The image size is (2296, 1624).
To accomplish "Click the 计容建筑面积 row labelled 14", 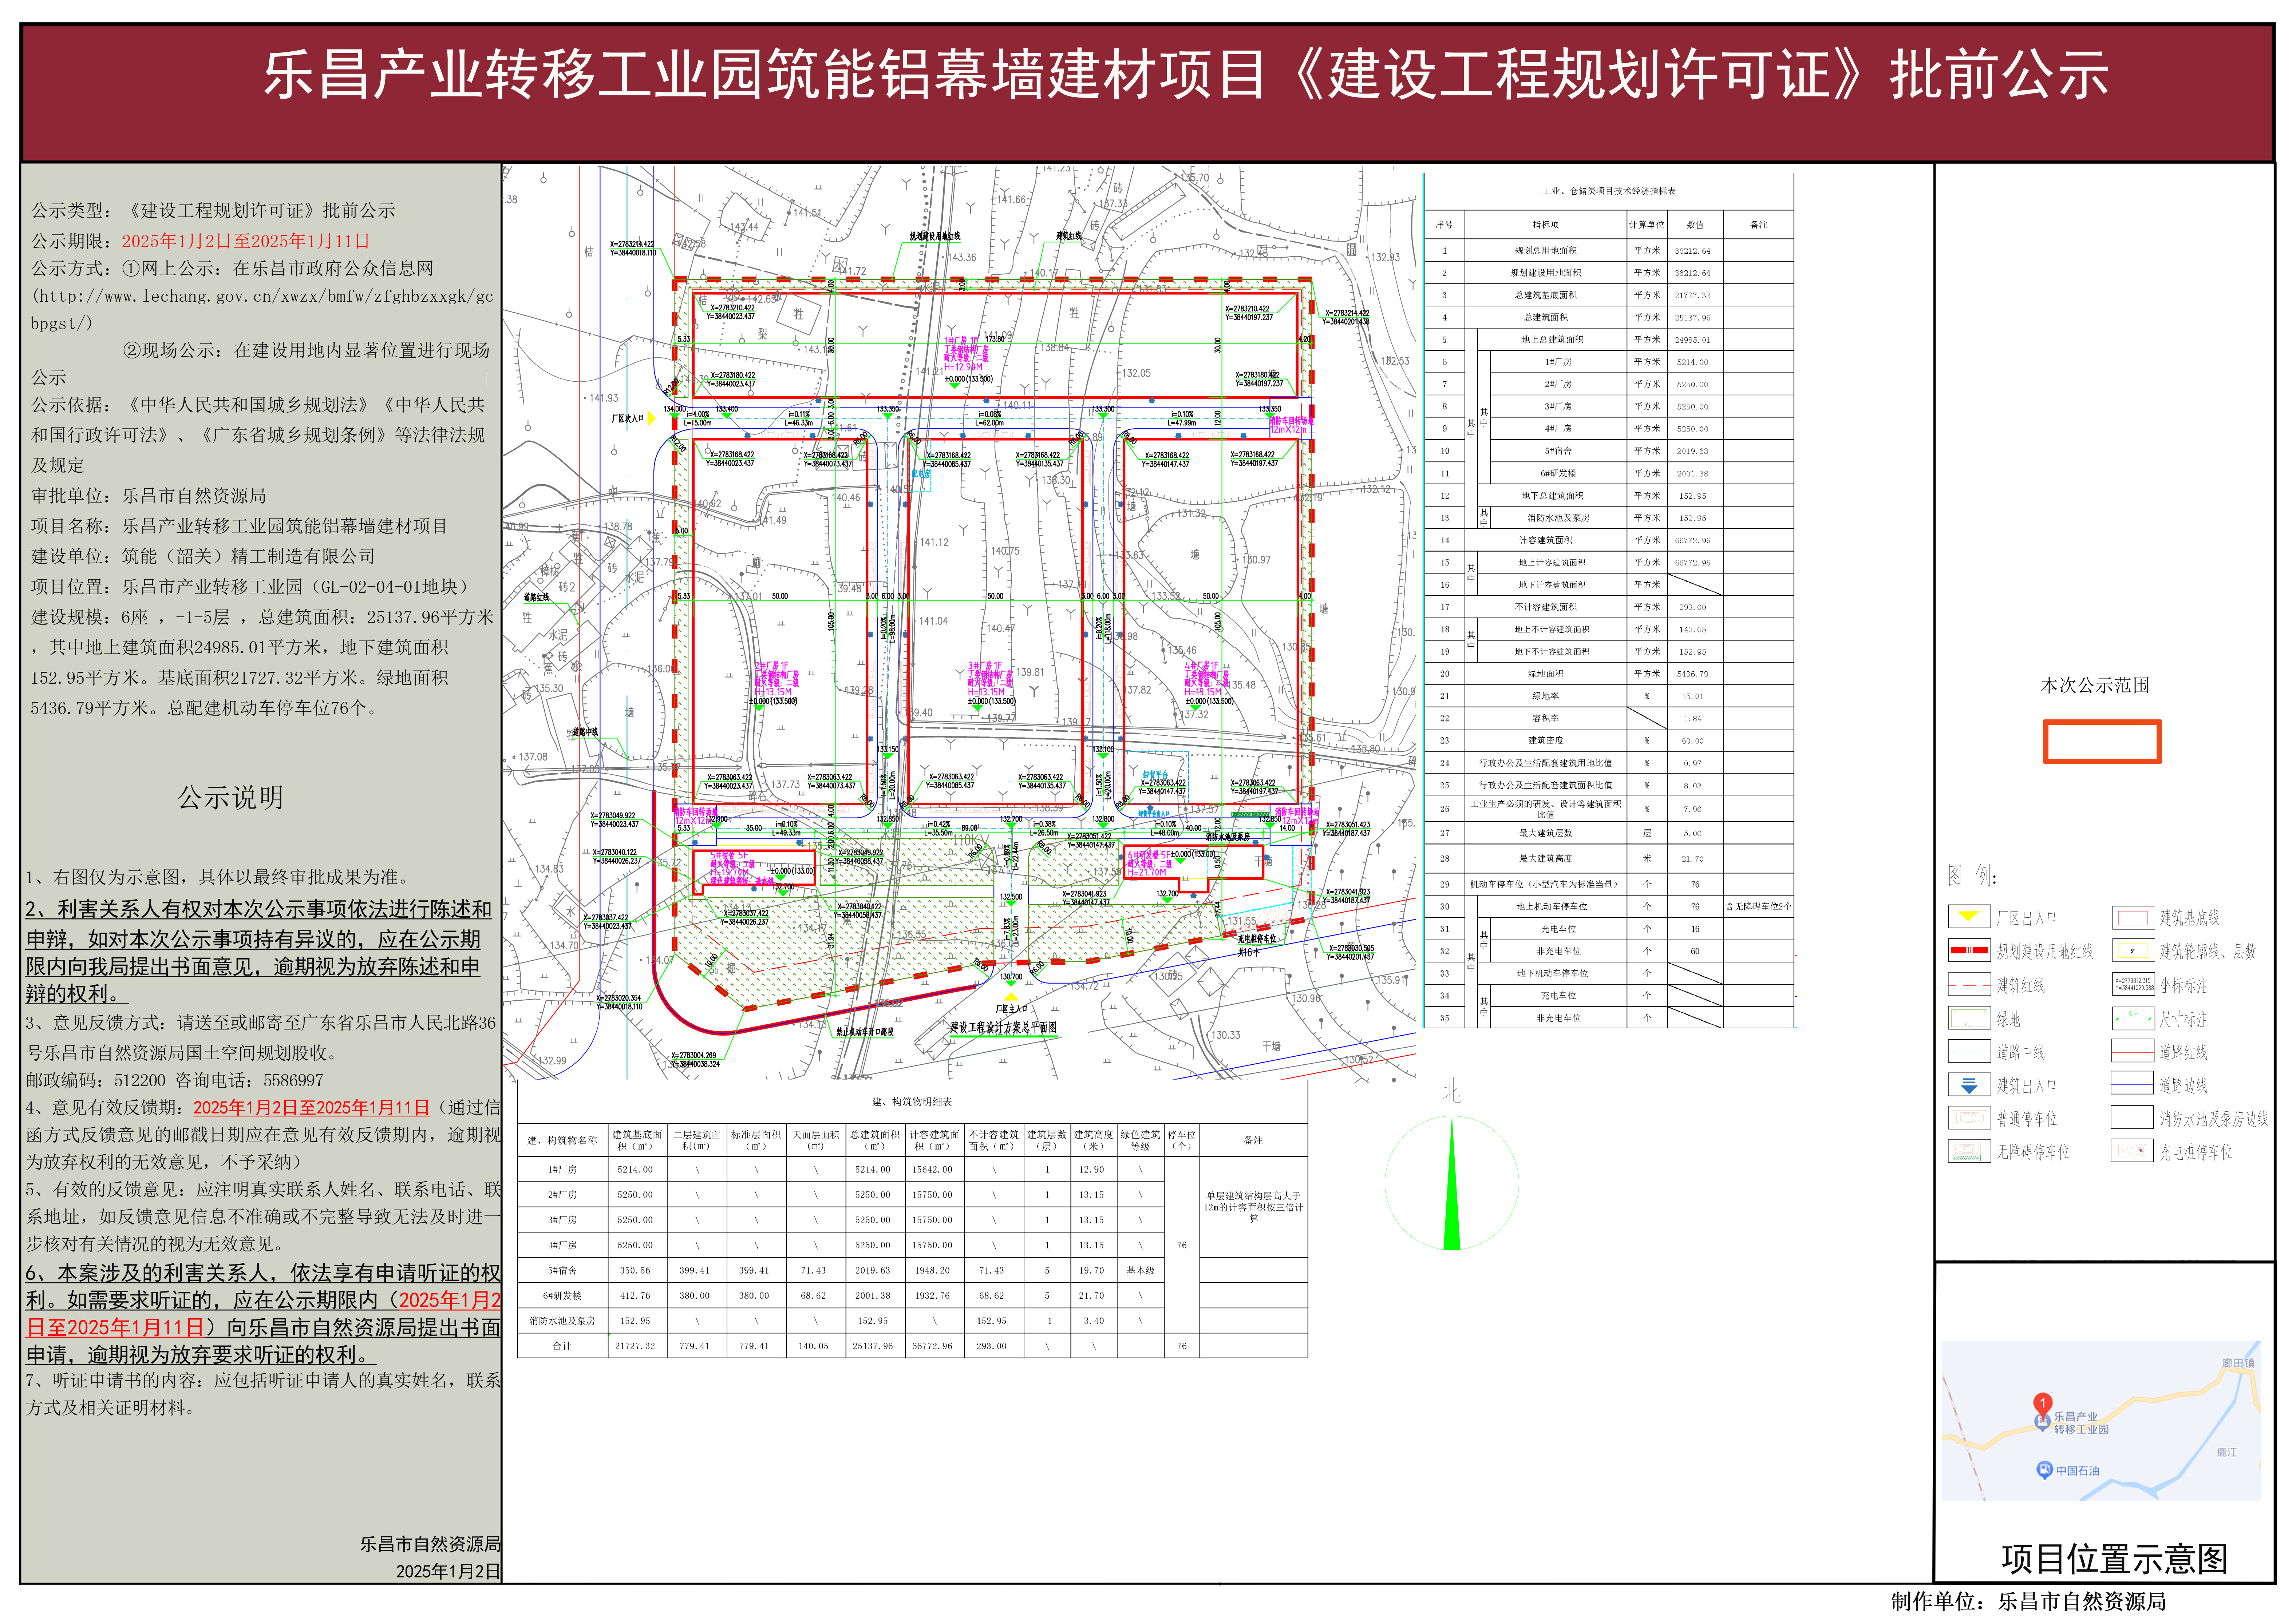I will (x=1609, y=540).
